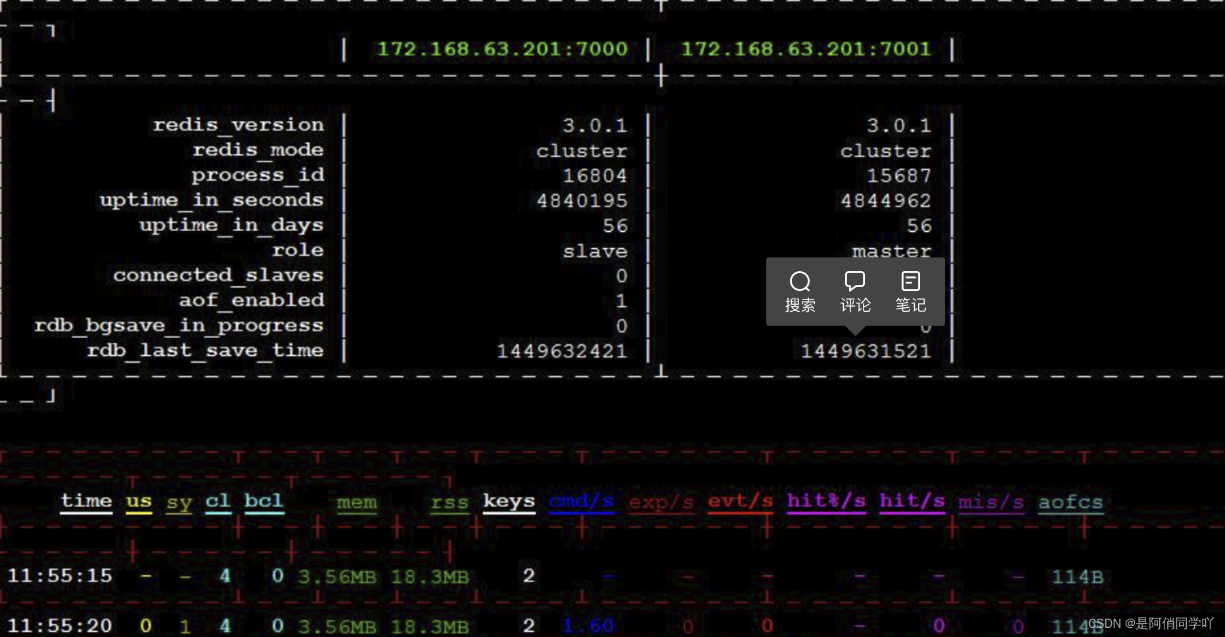Screen dimensions: 1225x637
Task: Select the rss column header
Action: [x=450, y=503]
